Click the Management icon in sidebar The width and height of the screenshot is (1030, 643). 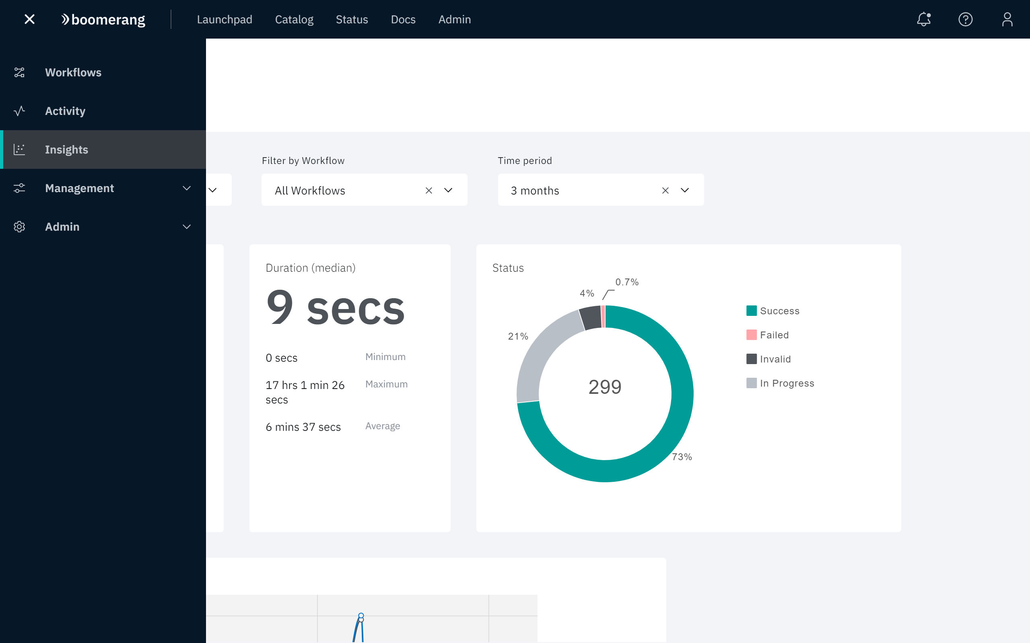pyautogui.click(x=19, y=187)
